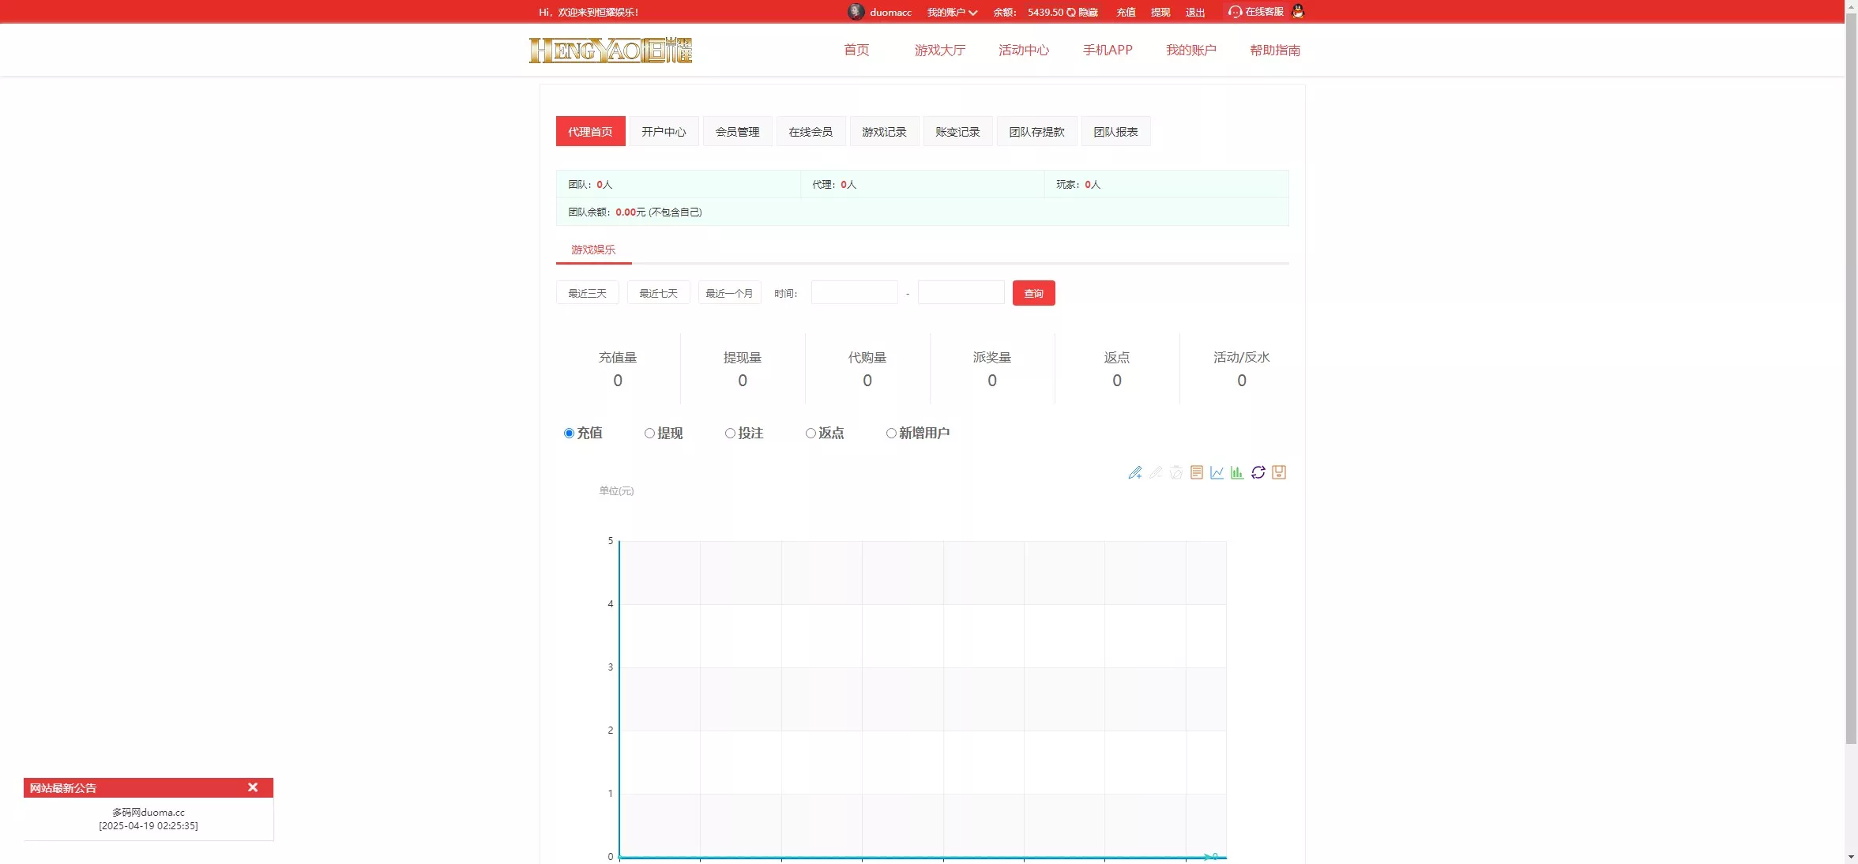Open the end date input field
The image size is (1858, 864).
coord(960,292)
